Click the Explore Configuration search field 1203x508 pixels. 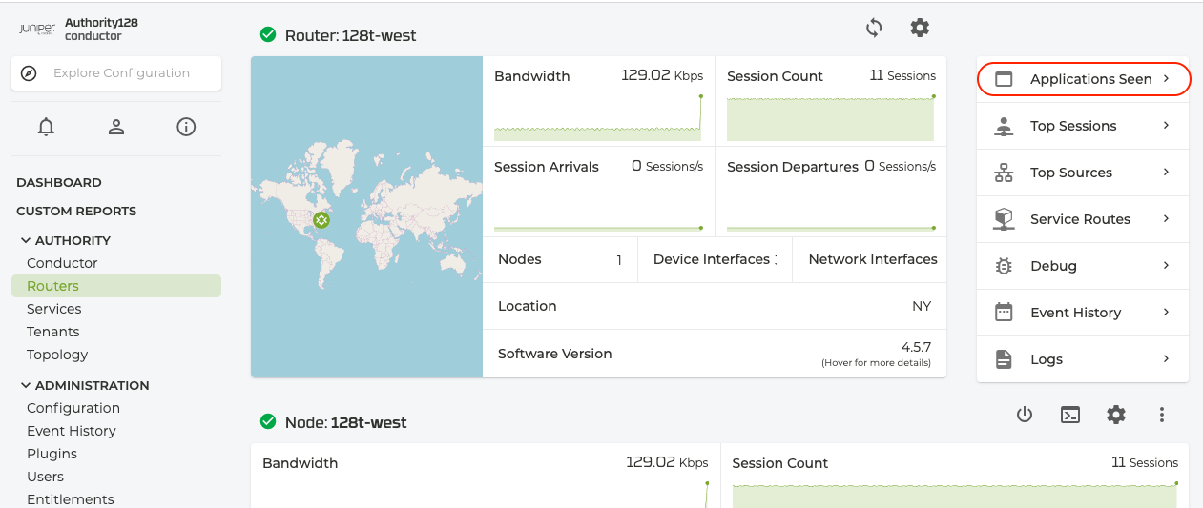click(121, 73)
